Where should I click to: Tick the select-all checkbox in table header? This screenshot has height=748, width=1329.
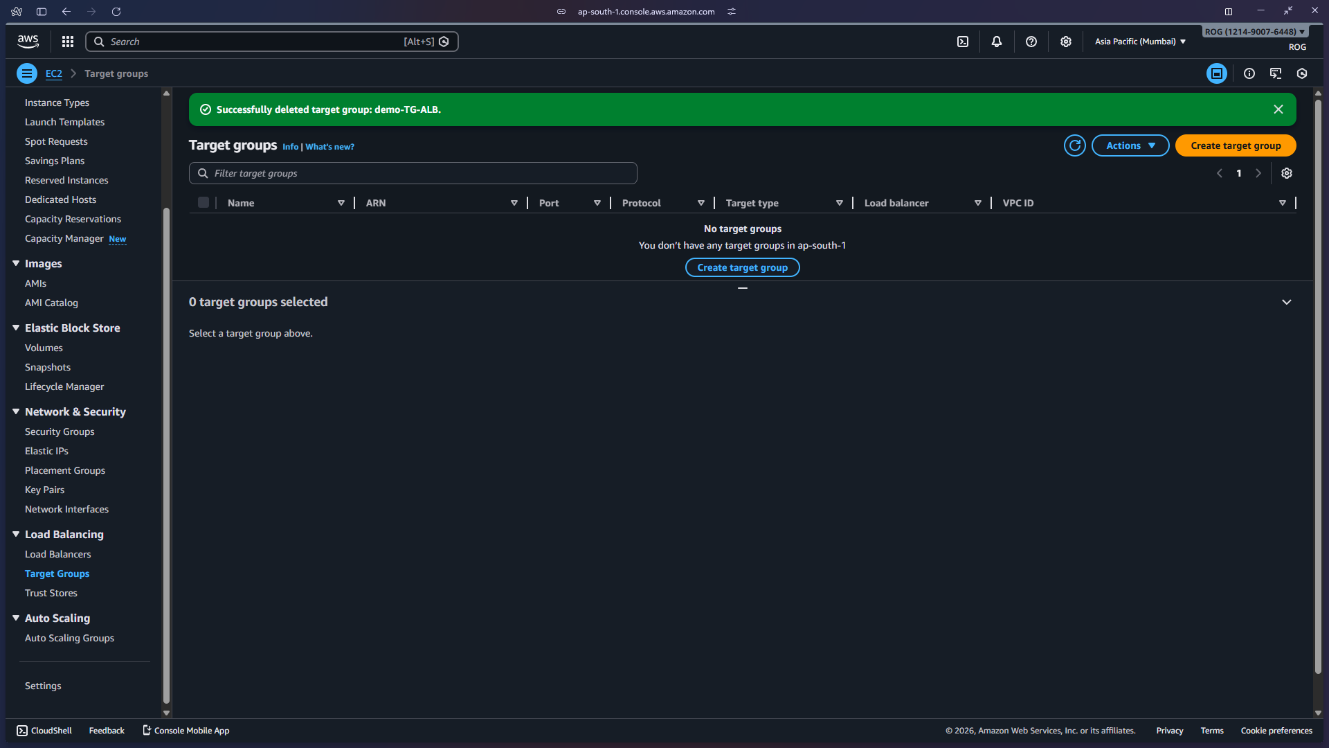pyautogui.click(x=204, y=203)
